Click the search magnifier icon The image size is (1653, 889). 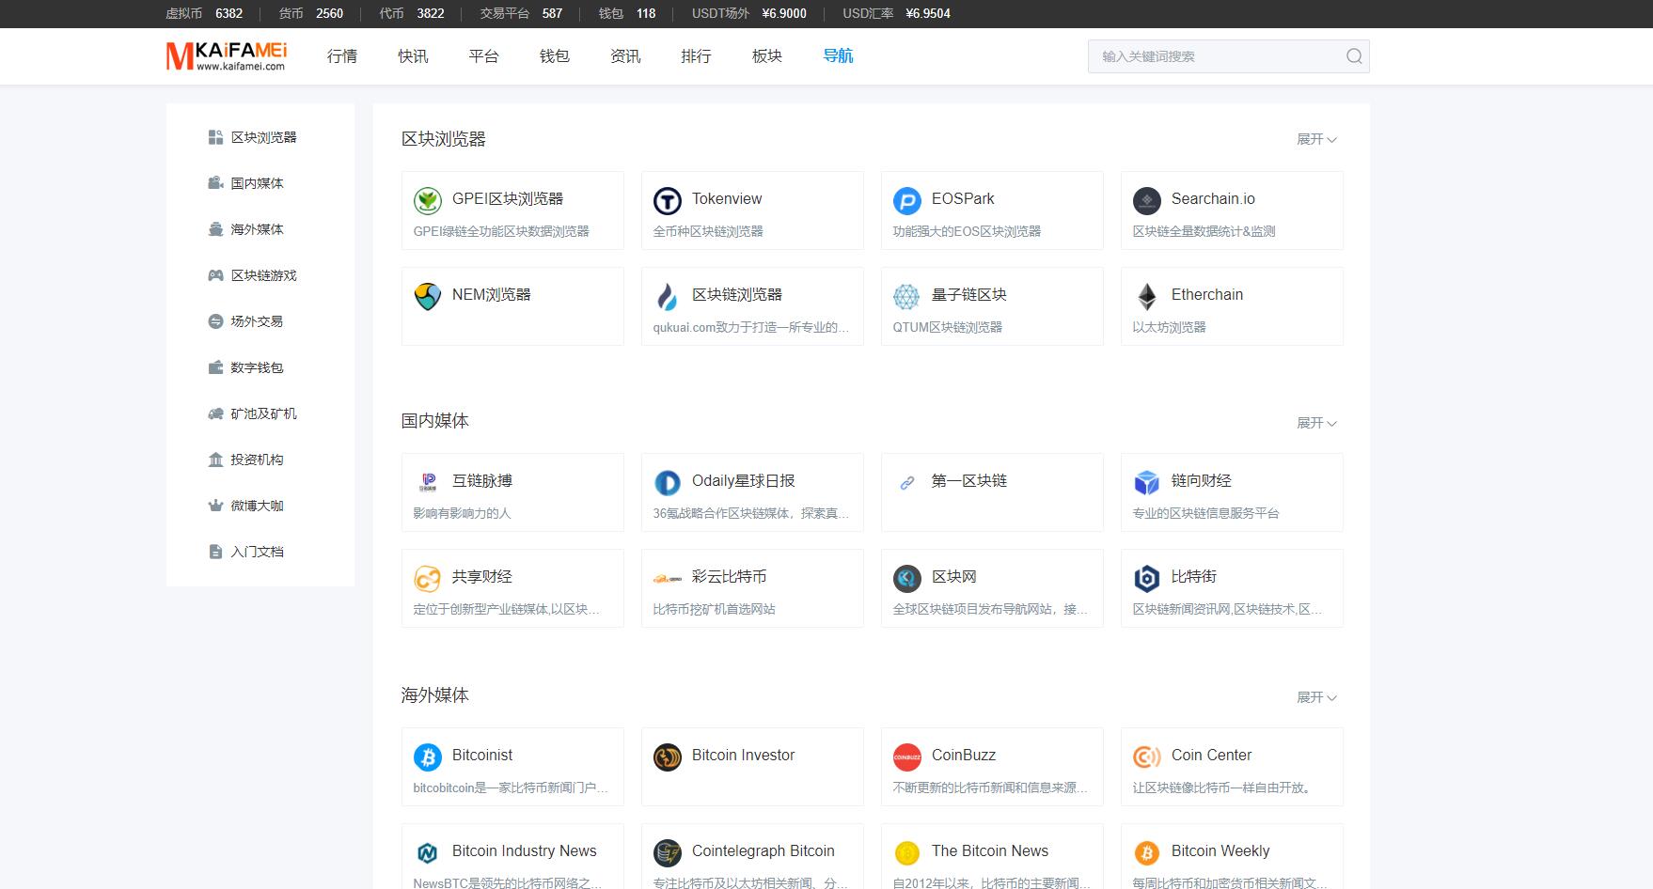pos(1353,56)
